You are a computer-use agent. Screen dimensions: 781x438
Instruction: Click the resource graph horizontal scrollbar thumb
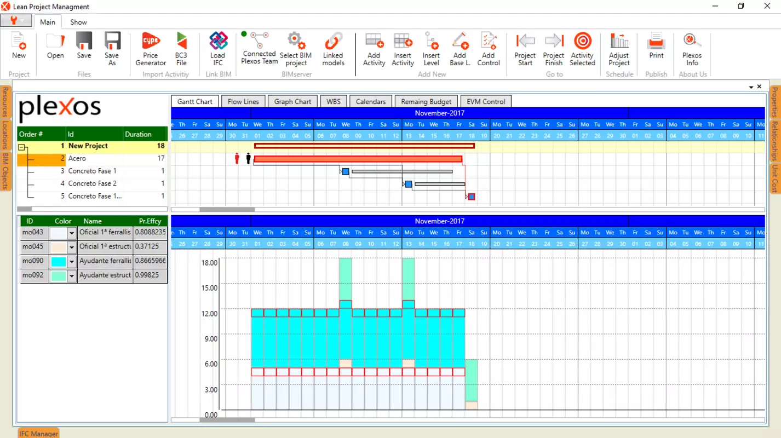tap(227, 420)
